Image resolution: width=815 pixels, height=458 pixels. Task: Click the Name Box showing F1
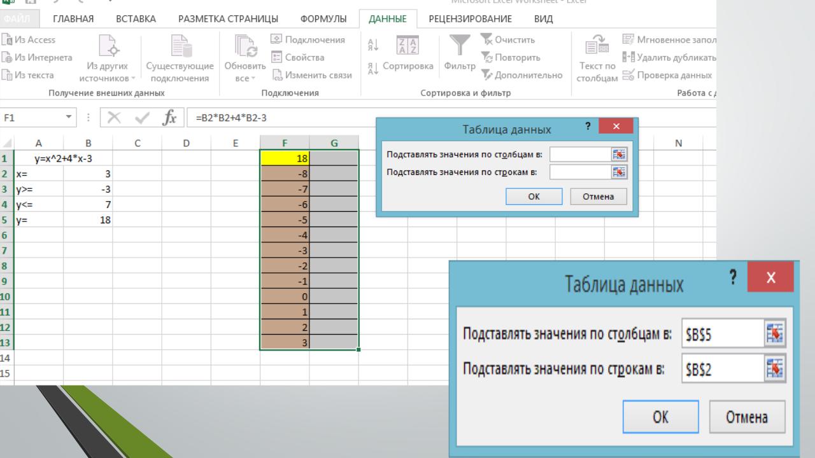click(32, 118)
